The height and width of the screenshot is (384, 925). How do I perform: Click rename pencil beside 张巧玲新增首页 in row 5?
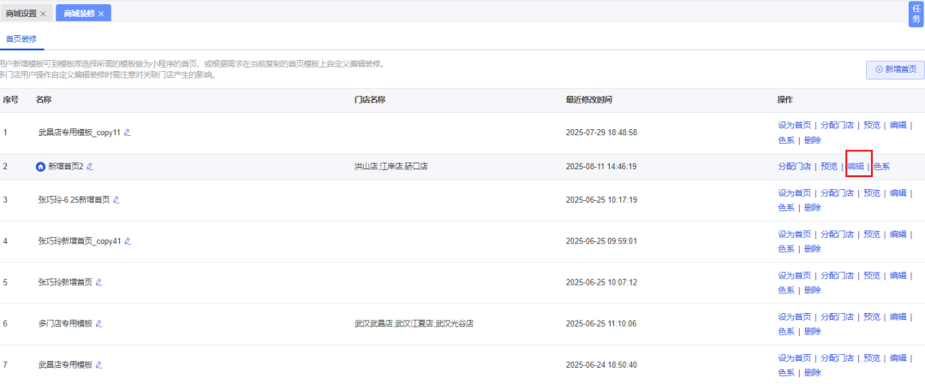pos(98,282)
